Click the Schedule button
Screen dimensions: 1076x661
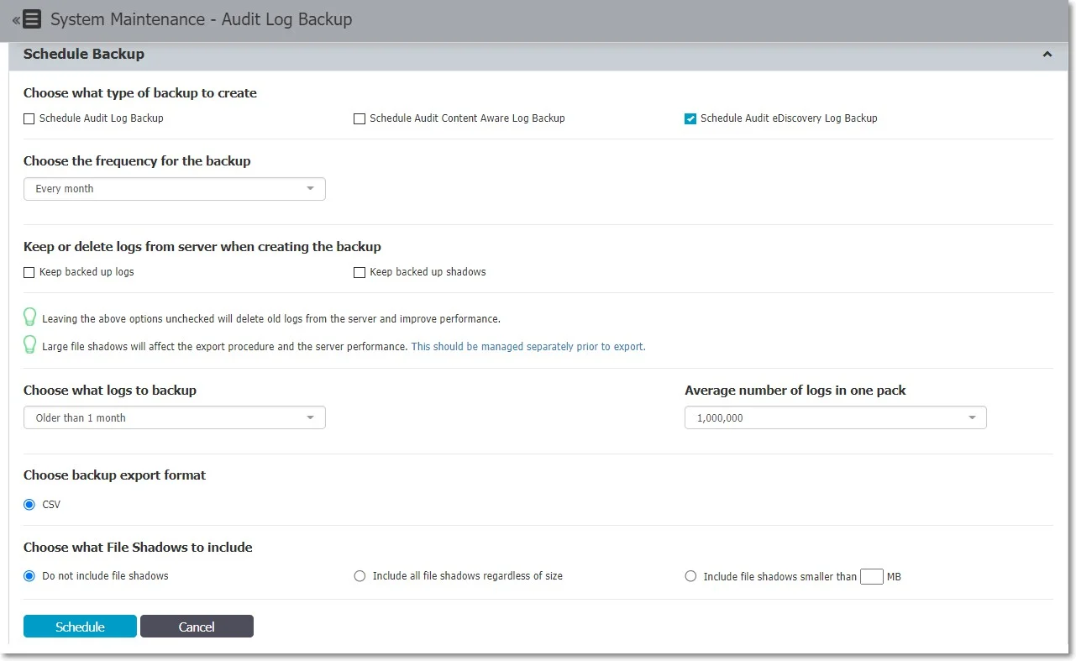[80, 627]
